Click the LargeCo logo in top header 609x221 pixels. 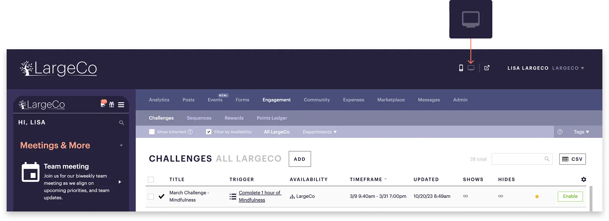[x=58, y=69]
